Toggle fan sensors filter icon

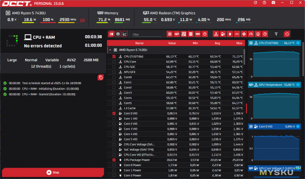(244, 34)
